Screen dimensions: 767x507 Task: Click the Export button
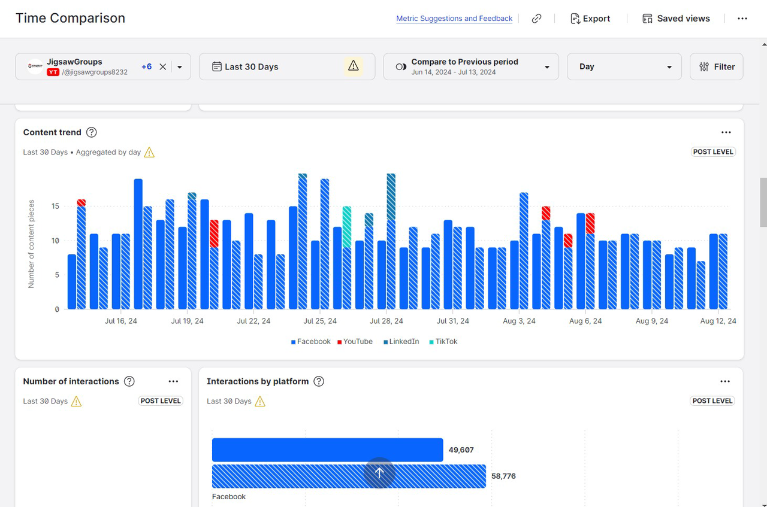(590, 19)
